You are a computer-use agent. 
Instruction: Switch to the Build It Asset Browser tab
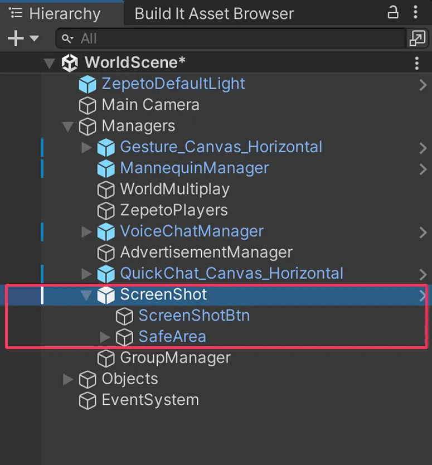pyautogui.click(x=214, y=13)
